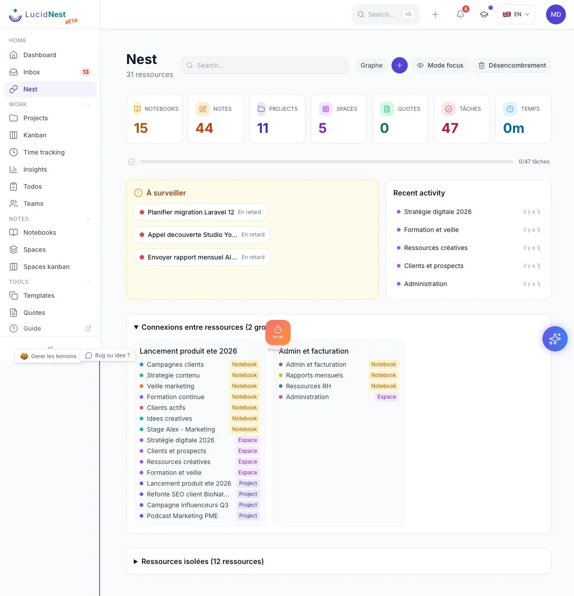Click the Temps card clock icon
The width and height of the screenshot is (574, 596).
[510, 109]
